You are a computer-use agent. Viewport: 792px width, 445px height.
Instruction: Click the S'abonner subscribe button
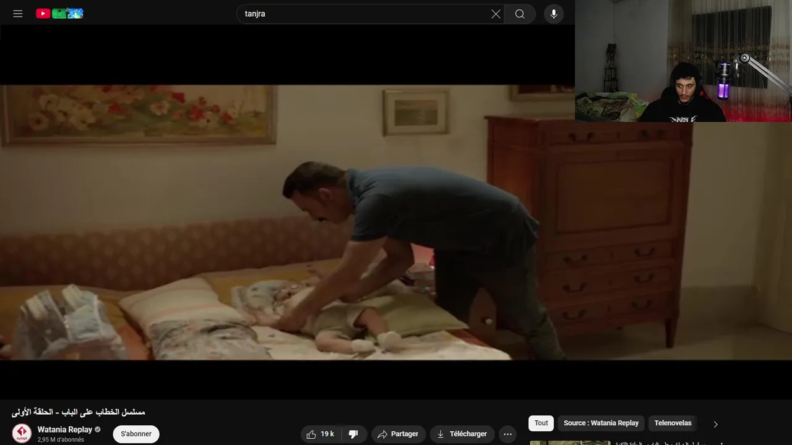coord(136,434)
